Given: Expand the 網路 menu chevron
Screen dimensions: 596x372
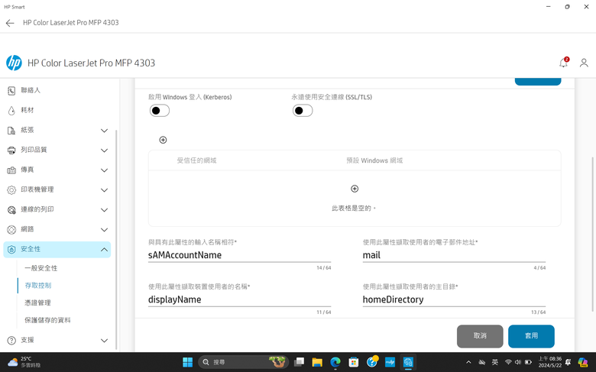Looking at the screenshot, I should [104, 230].
